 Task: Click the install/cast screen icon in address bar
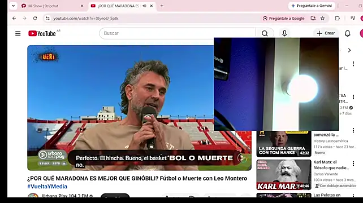313,19
